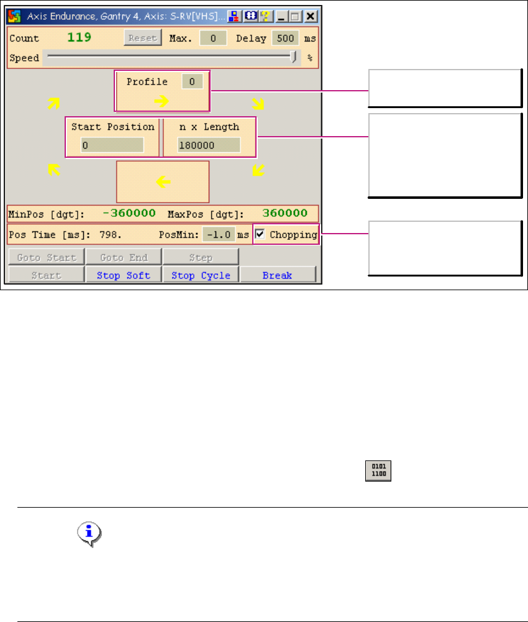This screenshot has width=528, height=622.
Task: Click the binary 0101 1100 icon button
Action: tap(378, 471)
